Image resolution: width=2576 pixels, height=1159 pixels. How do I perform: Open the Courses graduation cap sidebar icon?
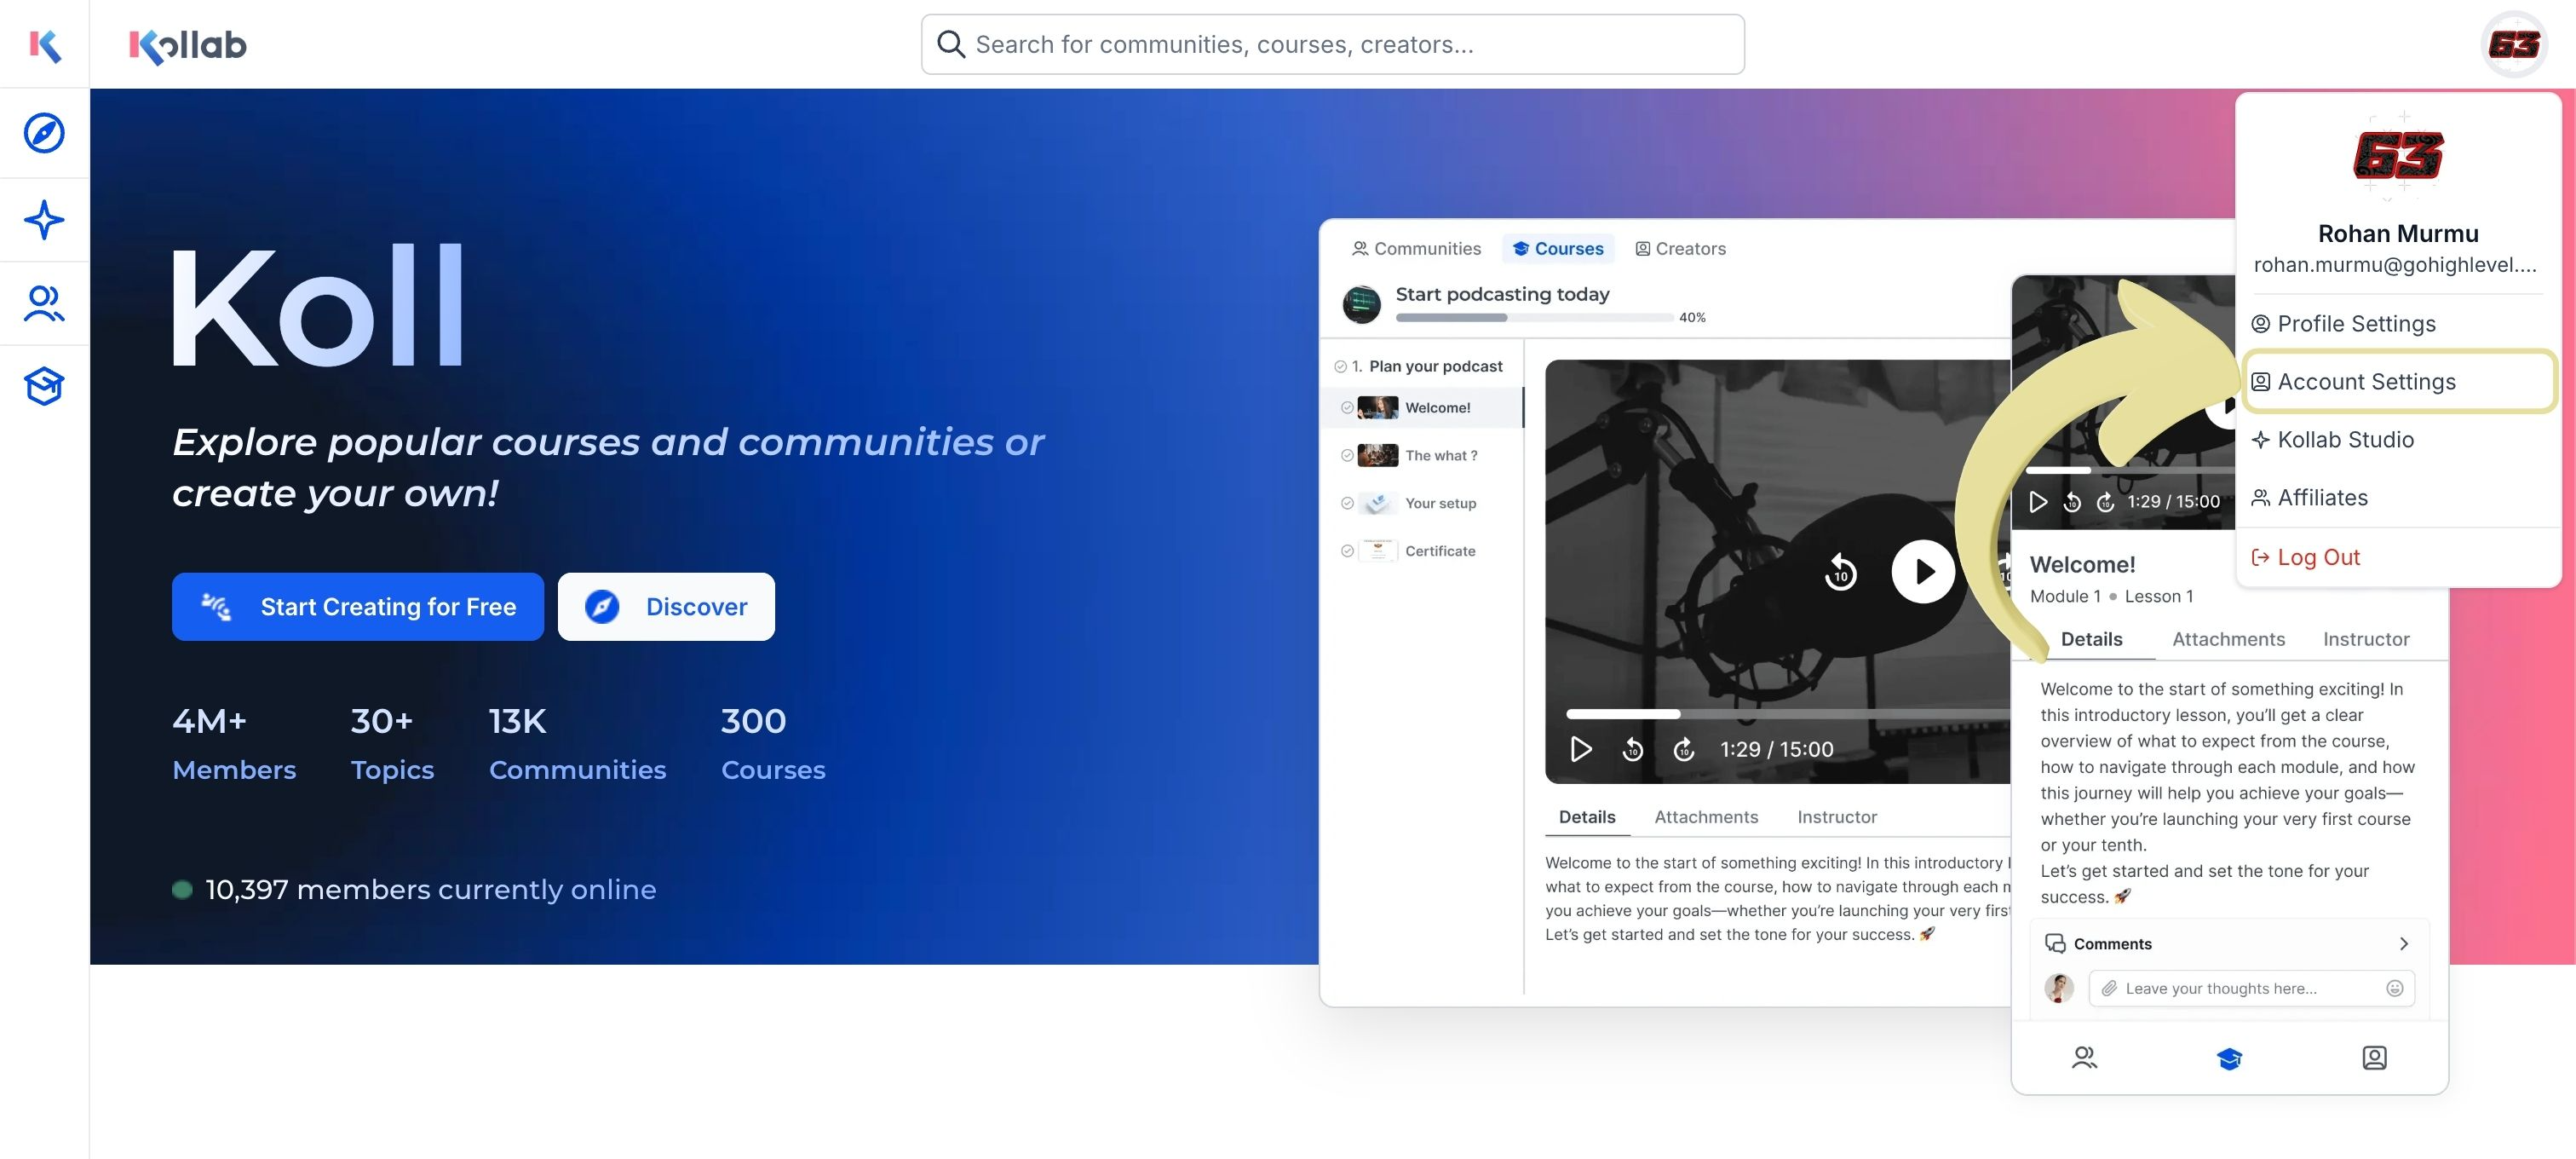tap(44, 386)
